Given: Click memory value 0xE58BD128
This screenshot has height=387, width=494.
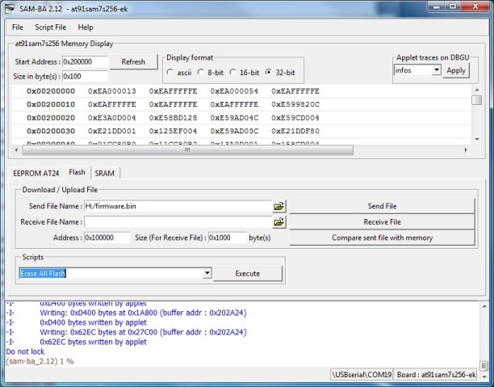Looking at the screenshot, I should pos(173,118).
